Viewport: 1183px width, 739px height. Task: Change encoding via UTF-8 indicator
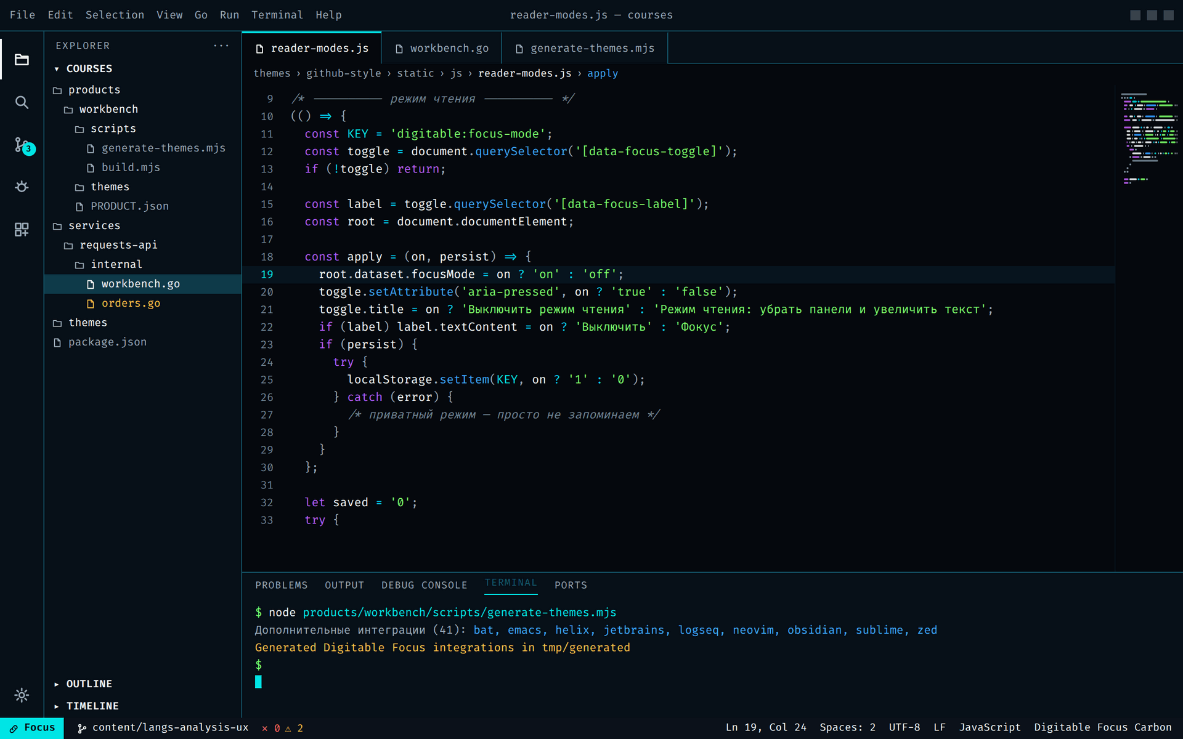pyautogui.click(x=905, y=728)
